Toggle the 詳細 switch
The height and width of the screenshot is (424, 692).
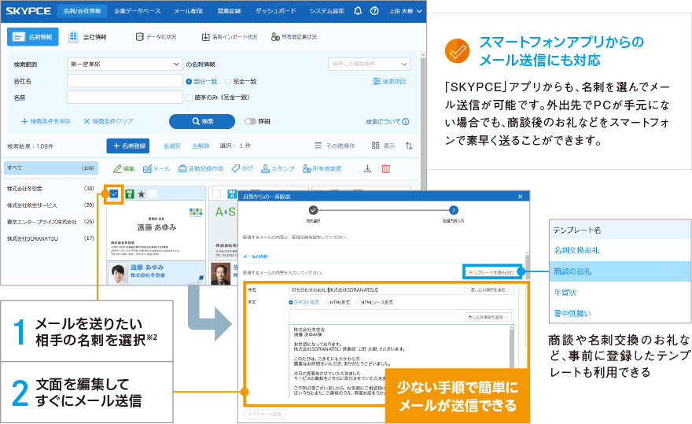click(x=250, y=121)
